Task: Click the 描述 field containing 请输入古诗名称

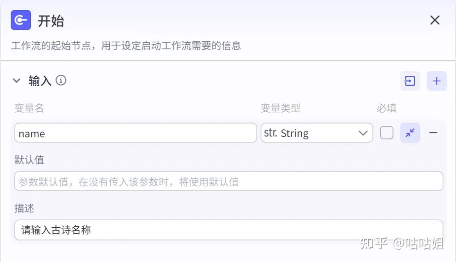Action: [228, 230]
